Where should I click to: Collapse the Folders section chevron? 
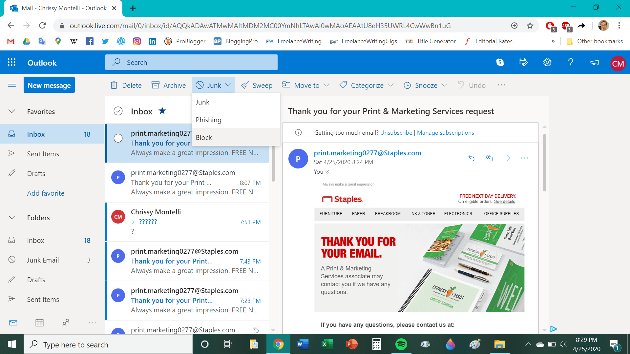12,218
